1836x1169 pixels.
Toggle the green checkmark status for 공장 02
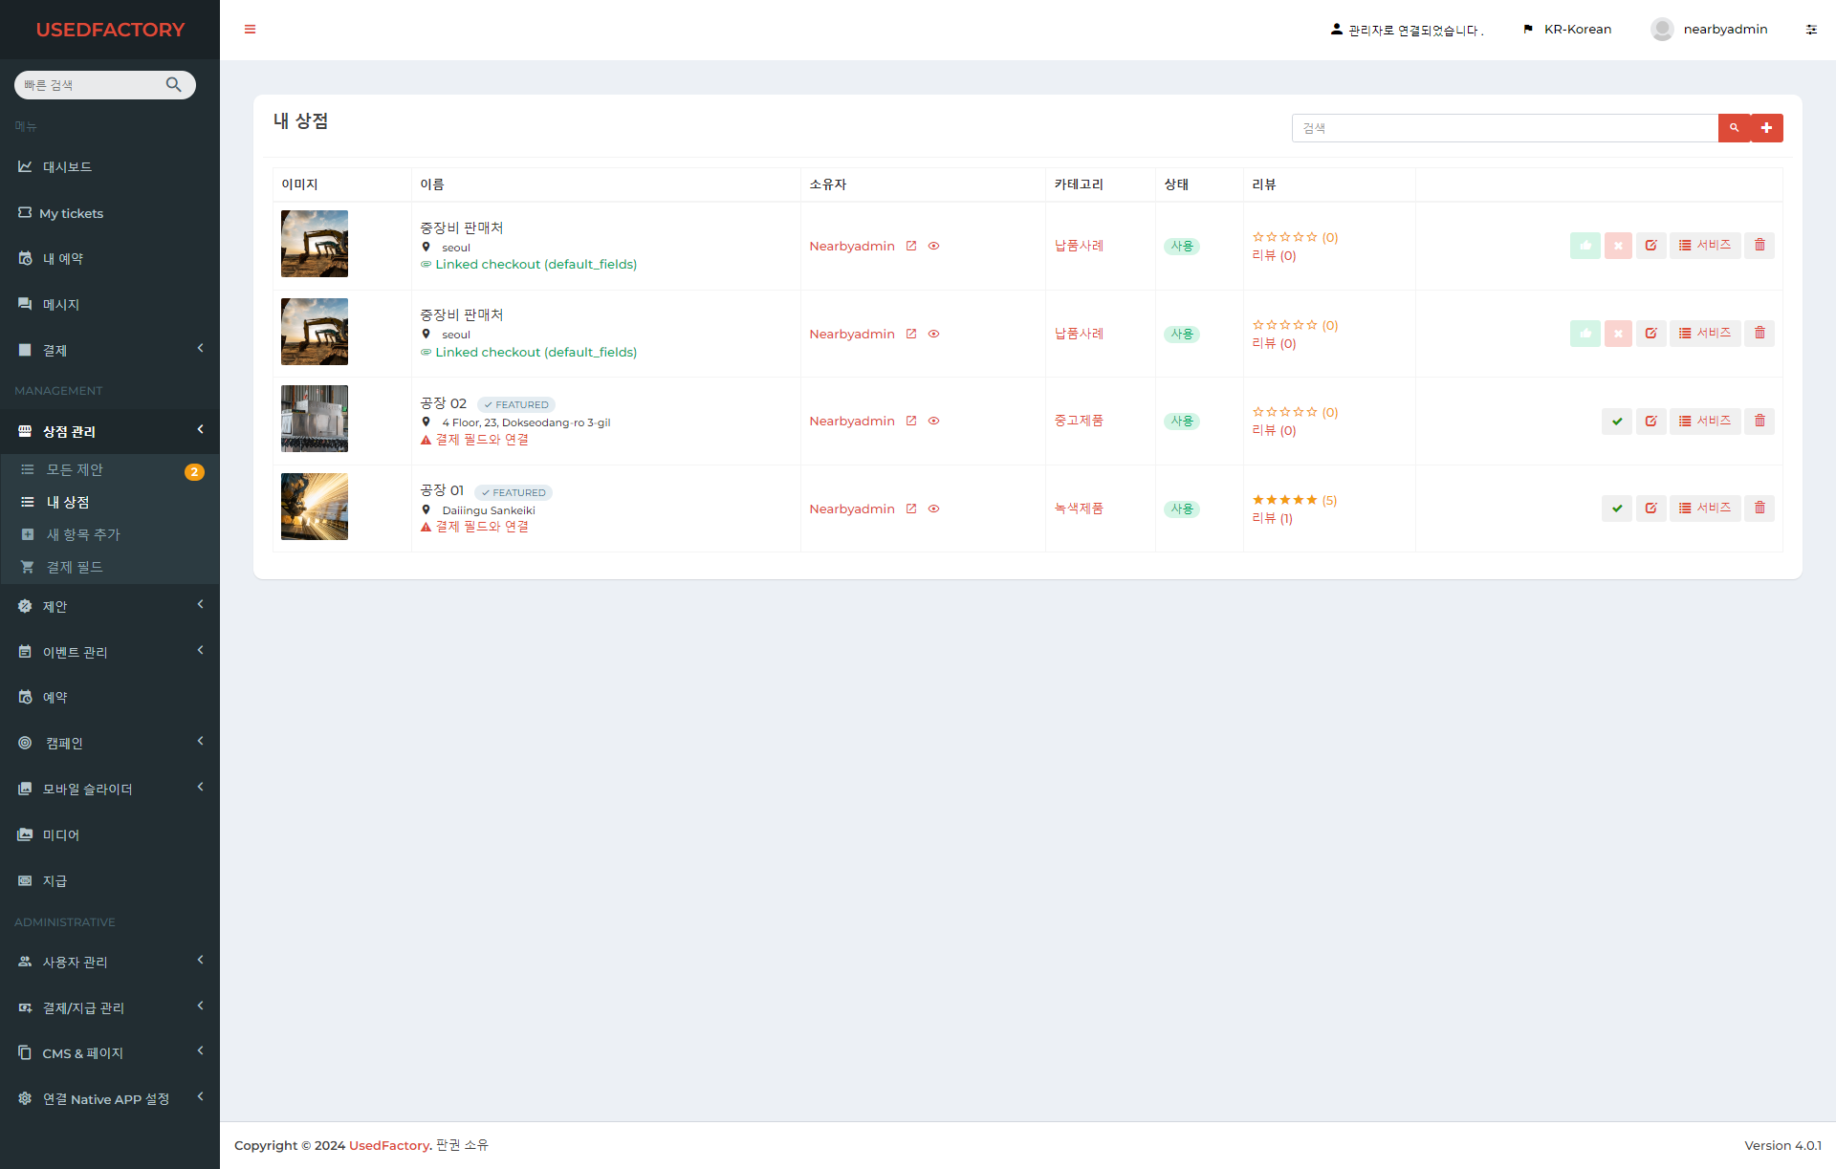pos(1617,422)
